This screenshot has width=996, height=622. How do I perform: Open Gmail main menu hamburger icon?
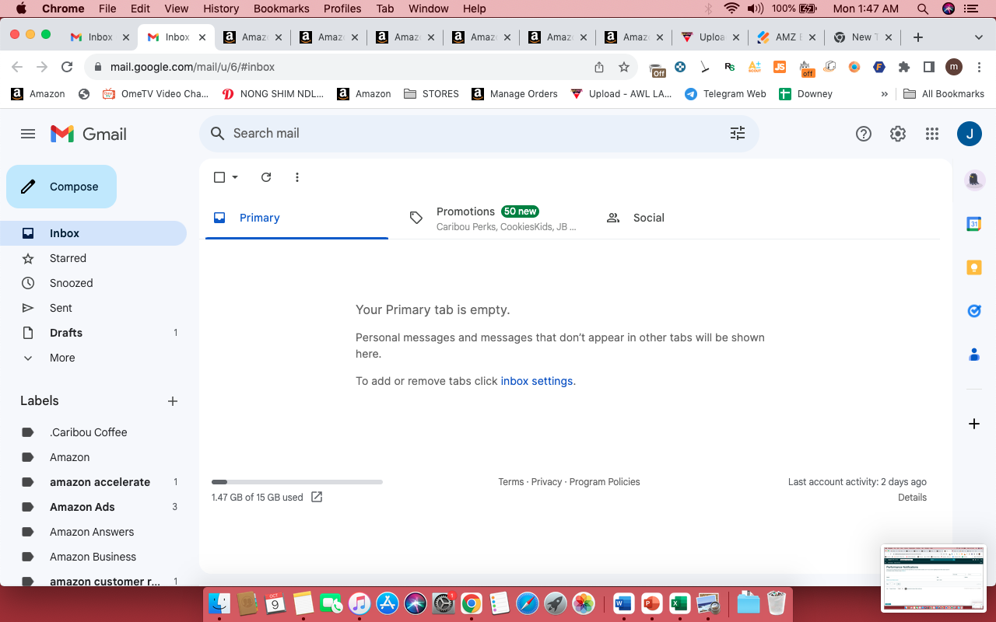tap(28, 134)
